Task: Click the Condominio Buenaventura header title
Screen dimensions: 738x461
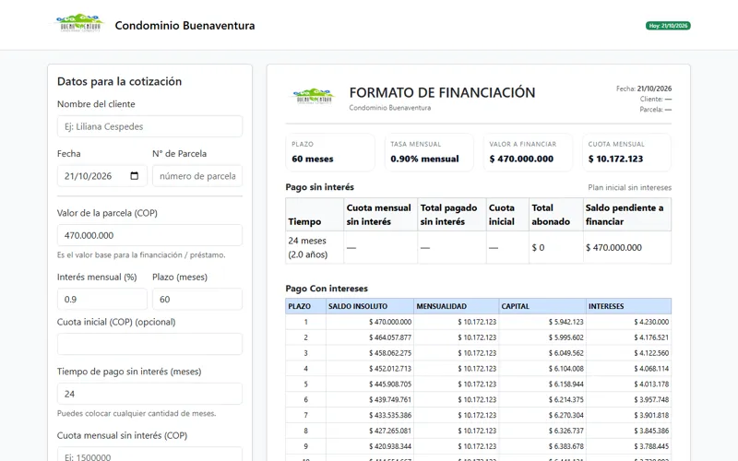Action: pyautogui.click(x=185, y=26)
